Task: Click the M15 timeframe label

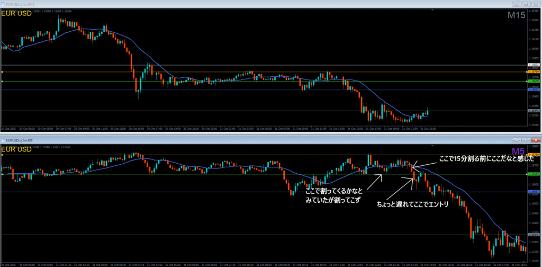Action: point(517,15)
